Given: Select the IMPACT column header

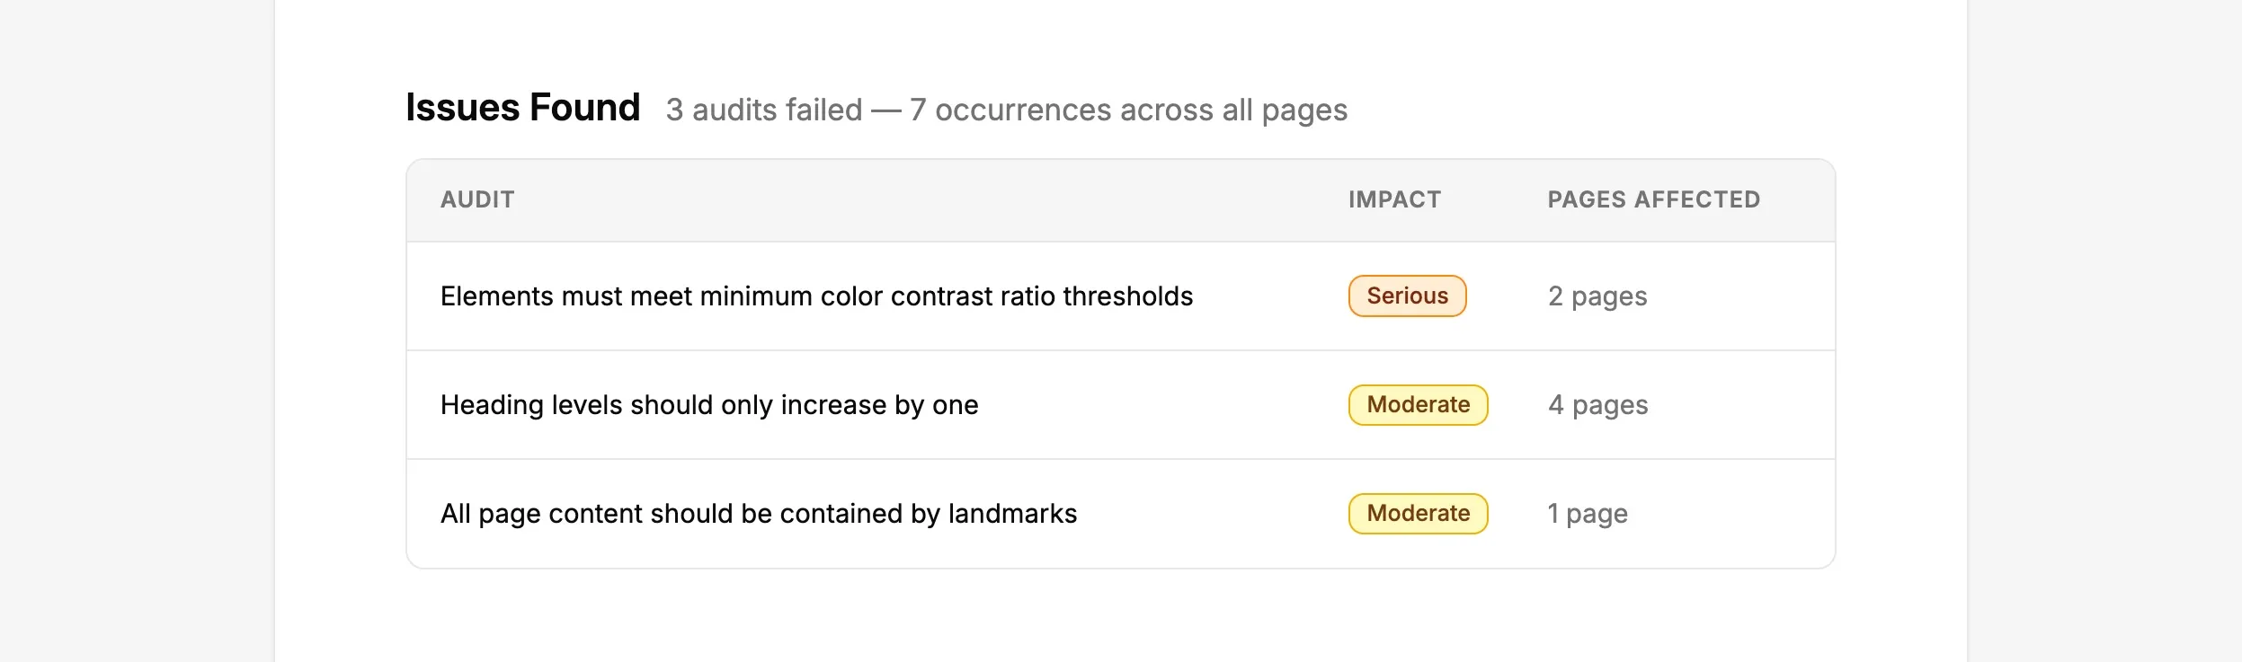Looking at the screenshot, I should (x=1394, y=199).
